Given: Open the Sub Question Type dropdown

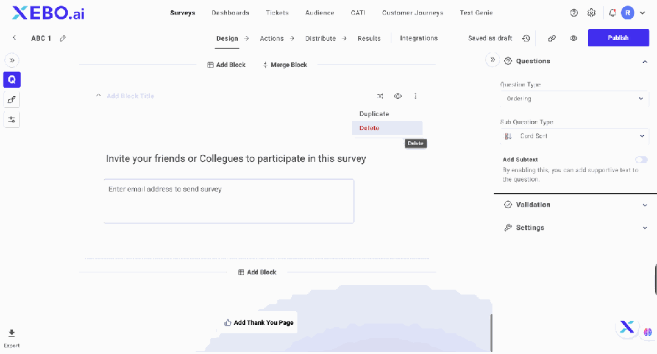Looking at the screenshot, I should pos(575,136).
